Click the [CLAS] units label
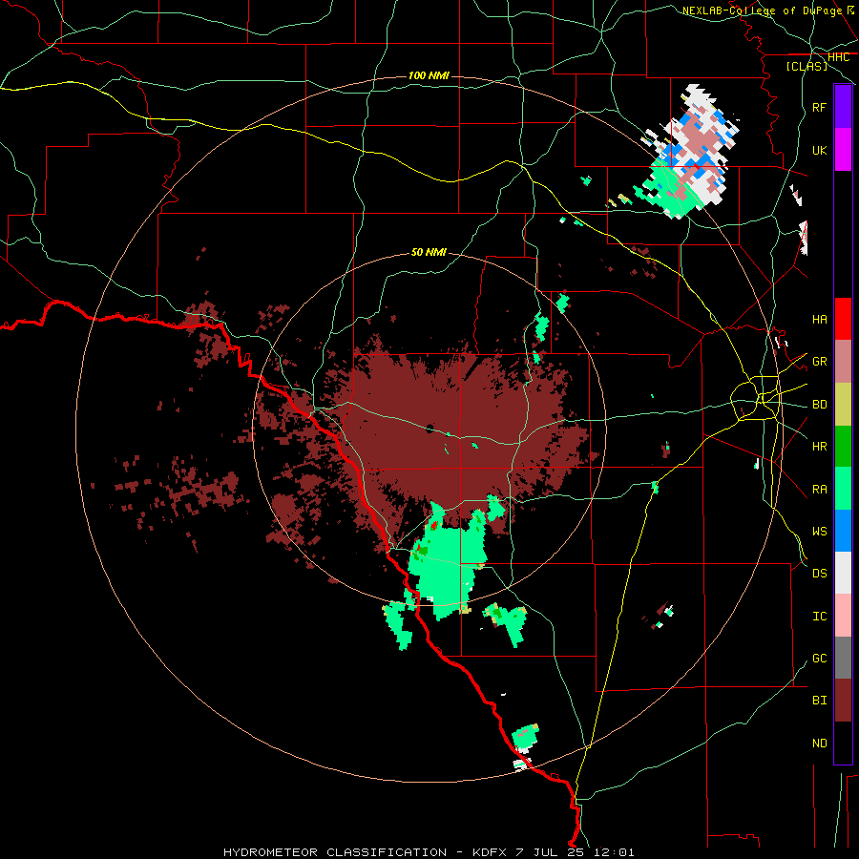 point(807,66)
